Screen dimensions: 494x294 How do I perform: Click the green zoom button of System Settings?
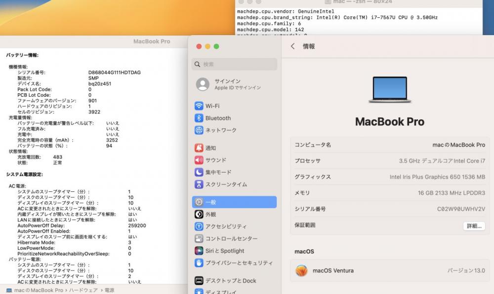coord(216,46)
